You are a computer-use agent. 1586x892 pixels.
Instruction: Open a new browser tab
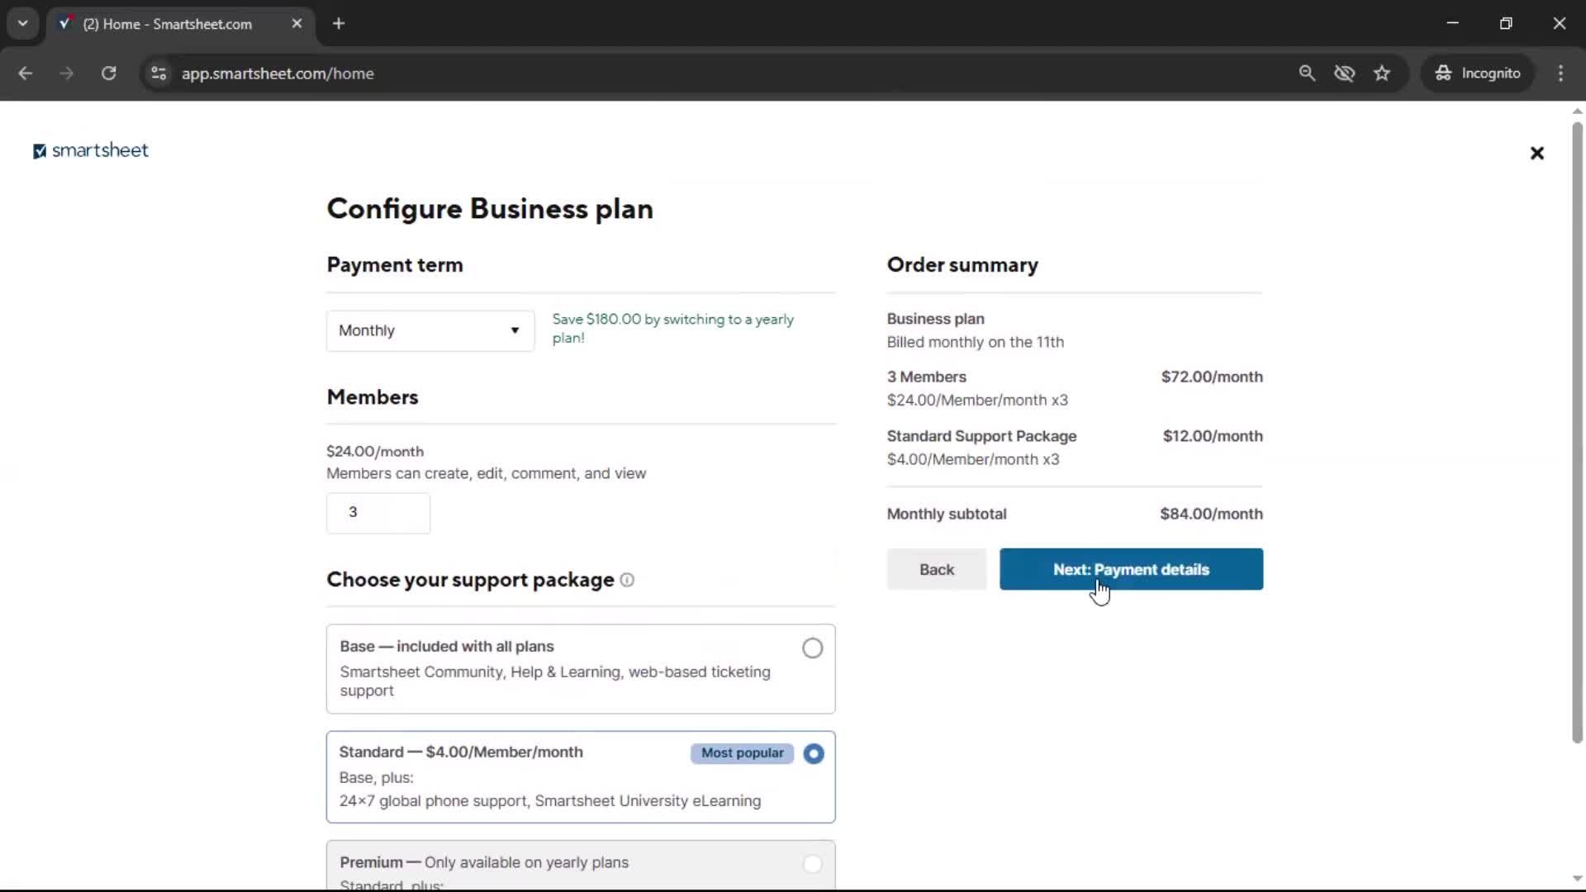click(x=339, y=23)
